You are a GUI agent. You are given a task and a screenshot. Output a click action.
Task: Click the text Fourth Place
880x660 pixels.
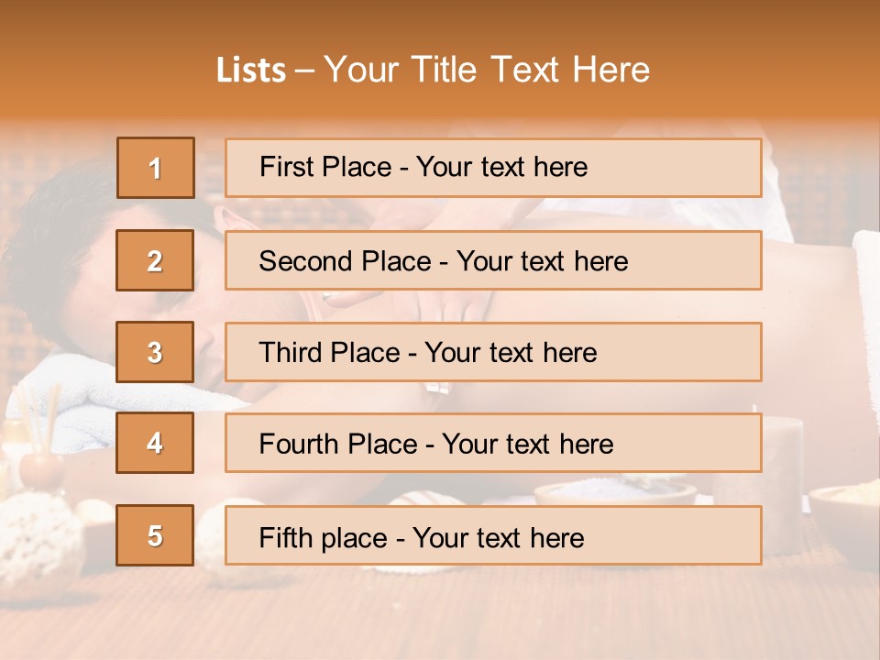coord(337,445)
